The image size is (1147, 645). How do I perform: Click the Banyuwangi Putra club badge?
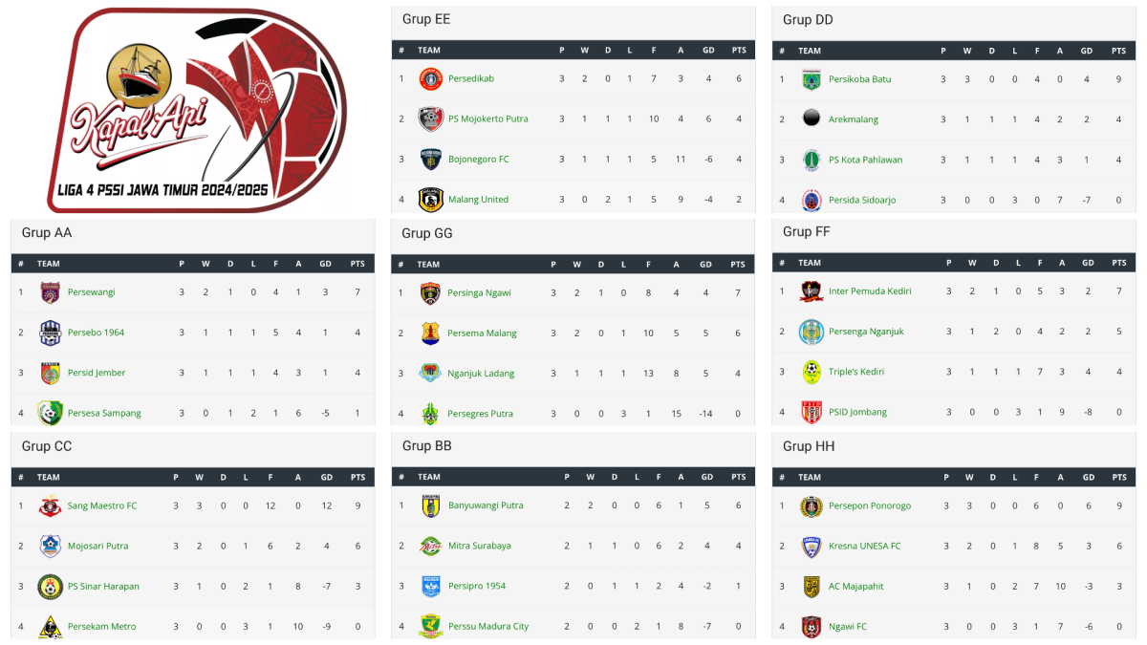point(432,505)
